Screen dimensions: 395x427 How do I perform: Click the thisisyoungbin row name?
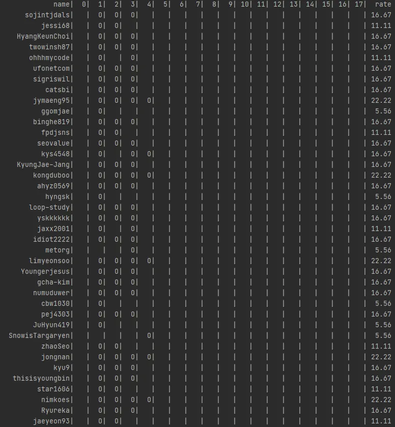pyautogui.click(x=41, y=378)
